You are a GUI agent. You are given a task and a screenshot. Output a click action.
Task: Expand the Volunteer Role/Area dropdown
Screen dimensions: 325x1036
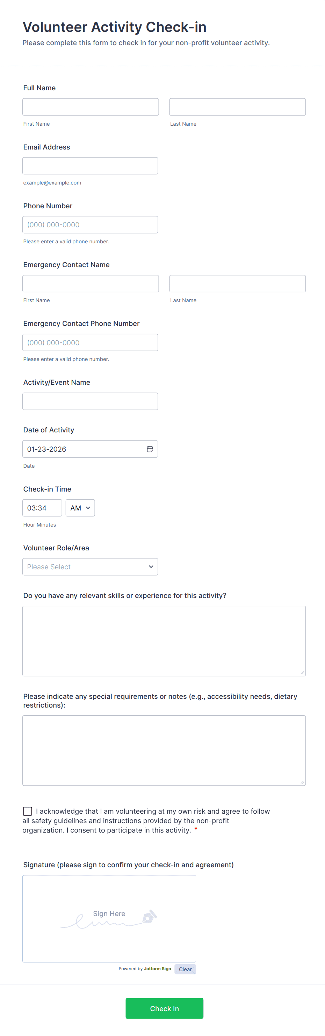tap(90, 566)
